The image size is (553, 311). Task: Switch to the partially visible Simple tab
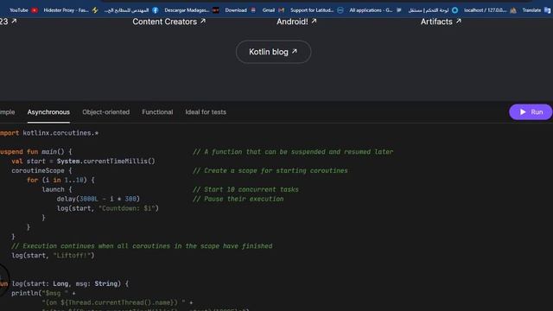point(7,112)
